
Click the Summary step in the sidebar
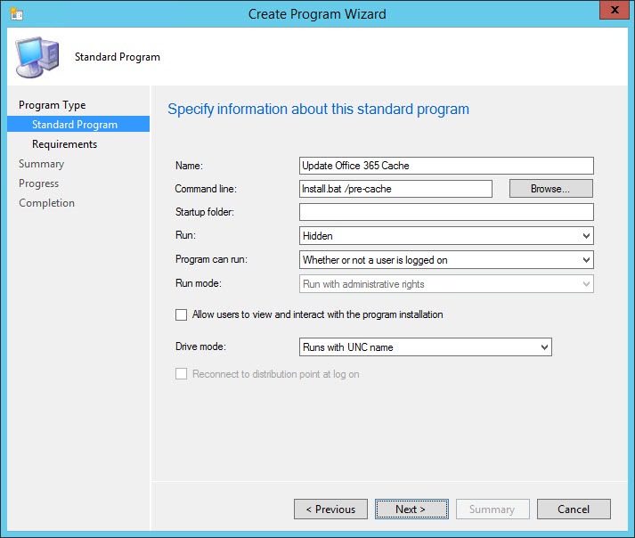pos(42,164)
